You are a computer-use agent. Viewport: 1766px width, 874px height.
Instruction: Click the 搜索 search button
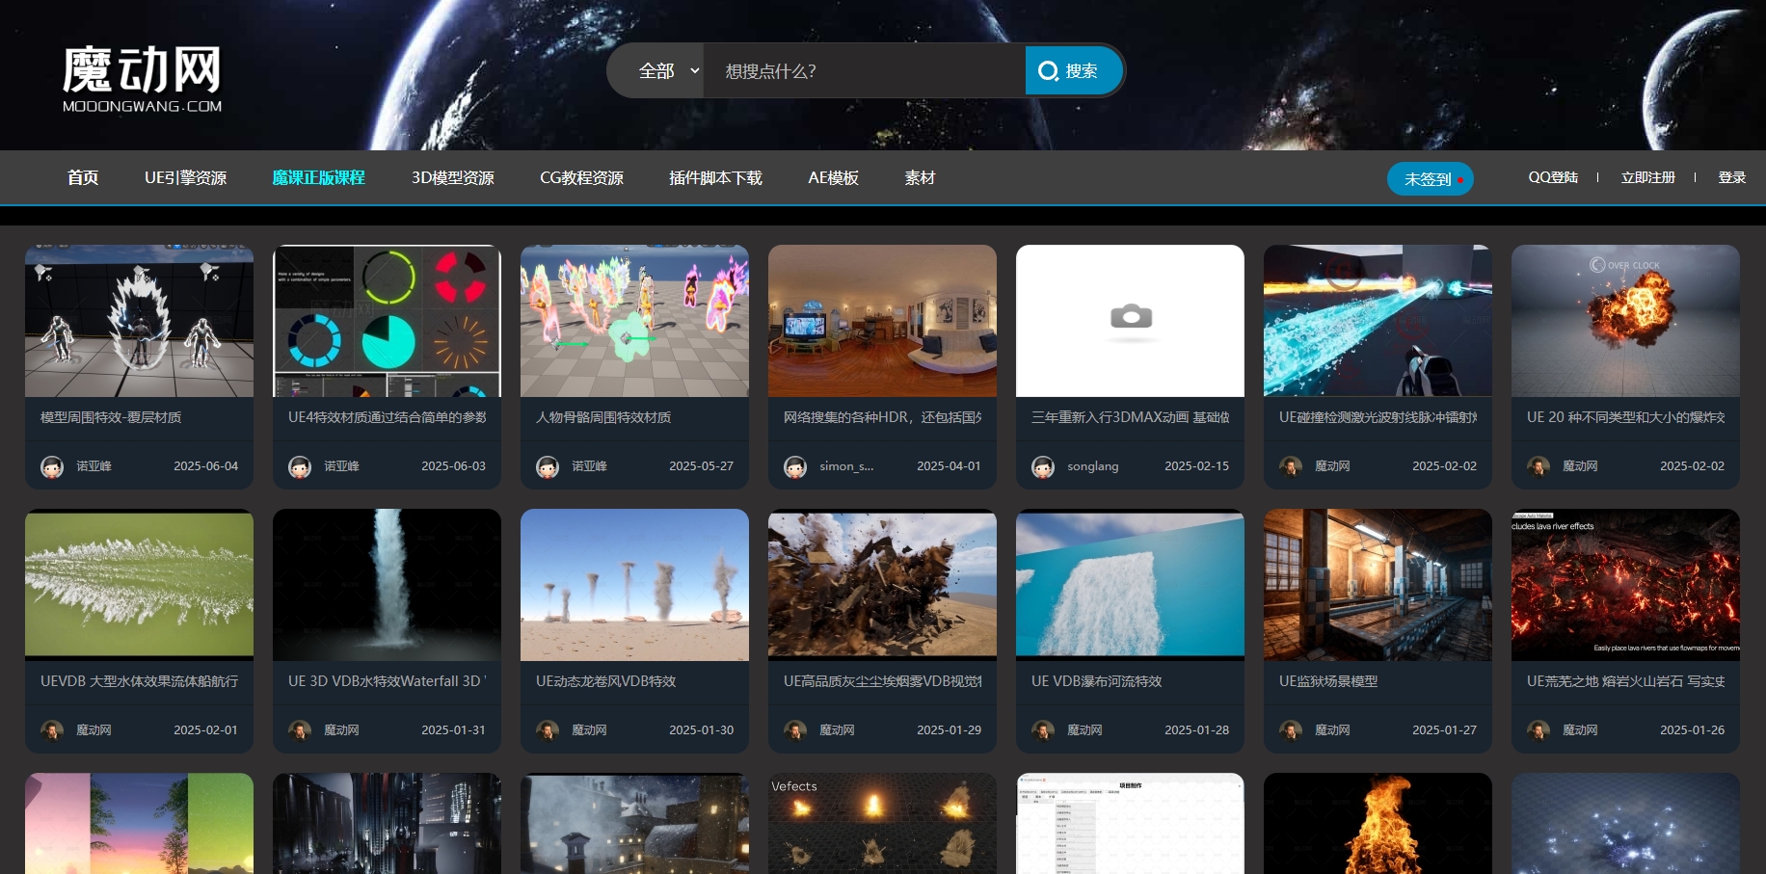pyautogui.click(x=1073, y=69)
